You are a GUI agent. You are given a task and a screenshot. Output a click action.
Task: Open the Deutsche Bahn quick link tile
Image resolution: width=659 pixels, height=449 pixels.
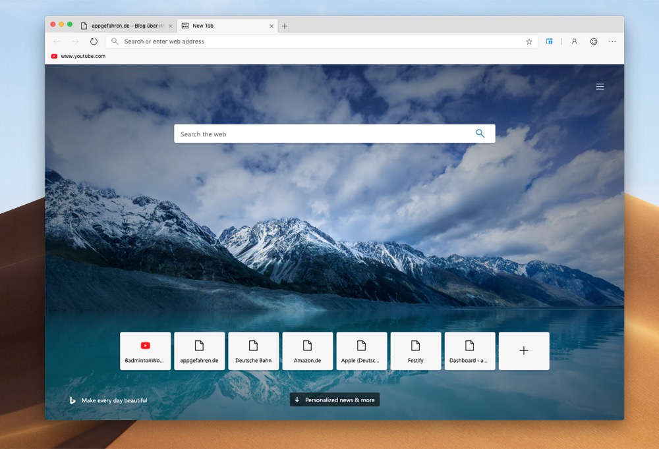click(x=253, y=351)
